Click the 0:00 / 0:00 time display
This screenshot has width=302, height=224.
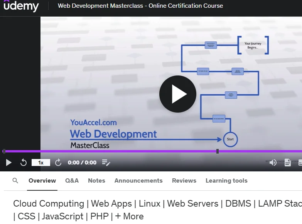coord(82,162)
